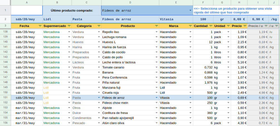Image resolution: width=280 pixels, height=126 pixels.
Task: Click price cell 5,16 €
Action: coord(239,62)
